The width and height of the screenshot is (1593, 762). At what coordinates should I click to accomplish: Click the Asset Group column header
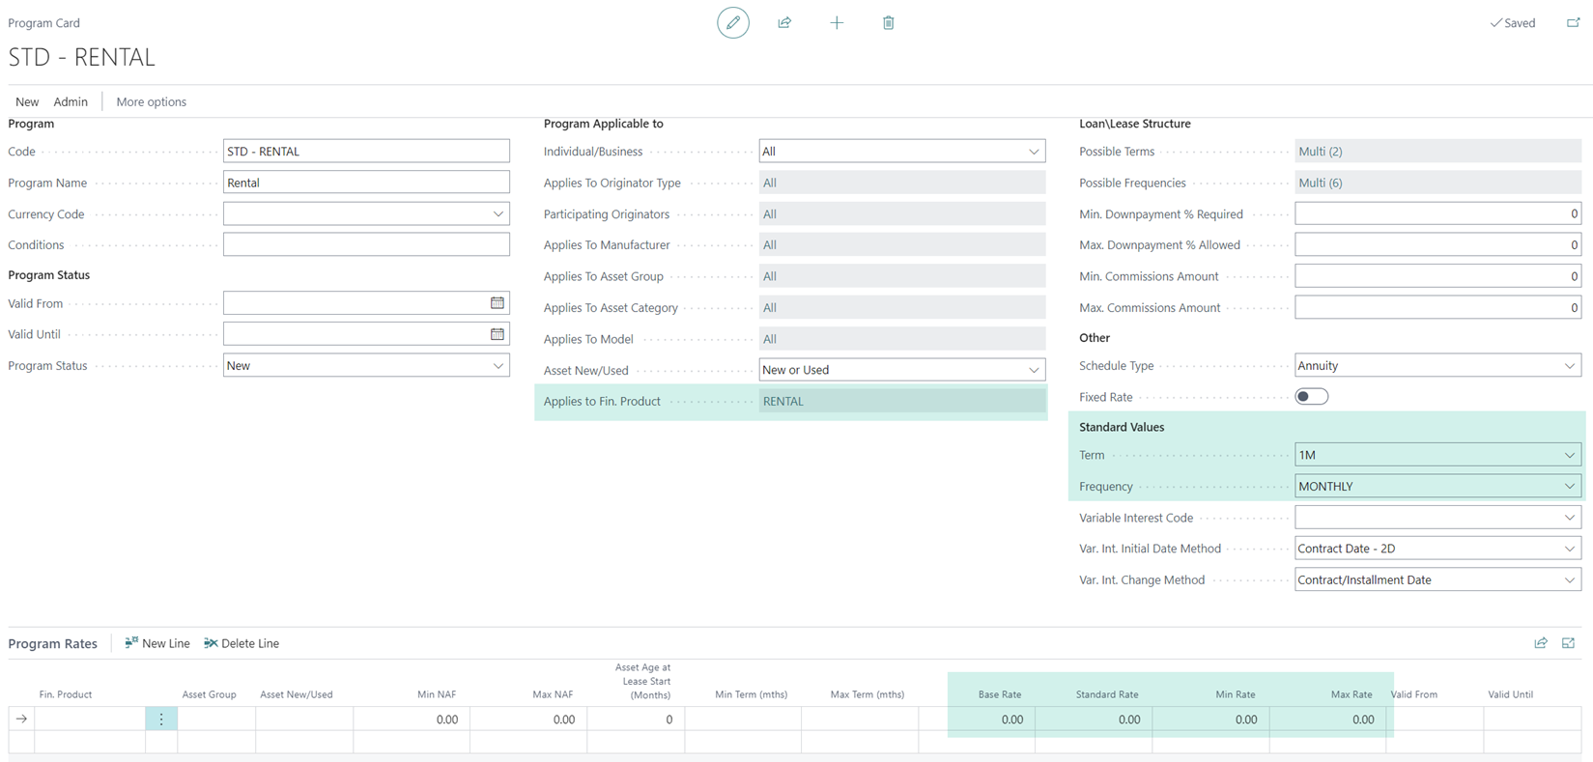(x=210, y=694)
